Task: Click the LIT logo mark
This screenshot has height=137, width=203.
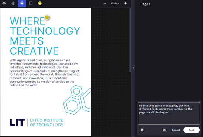Action: (17, 122)
